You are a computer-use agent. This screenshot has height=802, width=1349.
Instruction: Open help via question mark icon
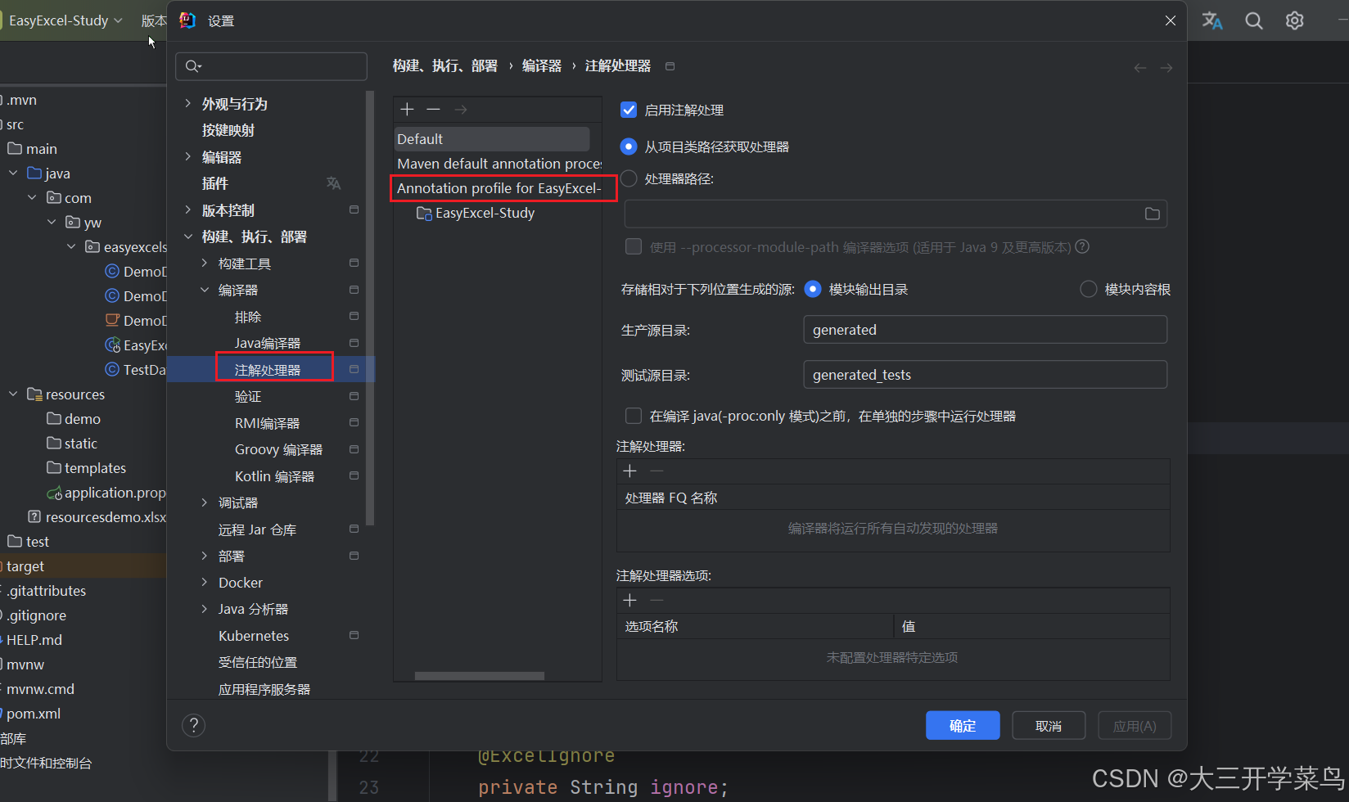coord(193,725)
